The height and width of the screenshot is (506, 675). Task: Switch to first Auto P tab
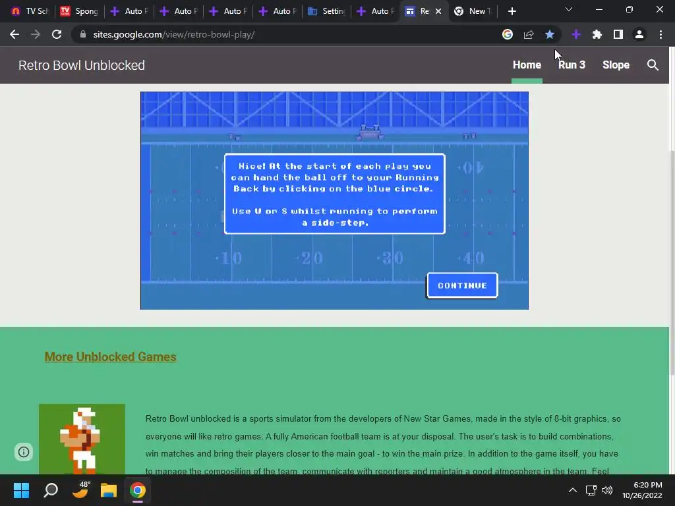pyautogui.click(x=129, y=11)
